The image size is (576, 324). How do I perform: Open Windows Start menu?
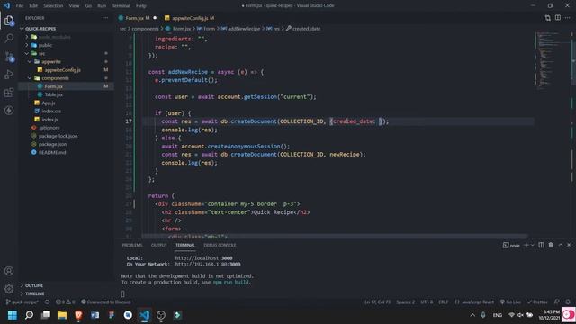pyautogui.click(x=13, y=315)
